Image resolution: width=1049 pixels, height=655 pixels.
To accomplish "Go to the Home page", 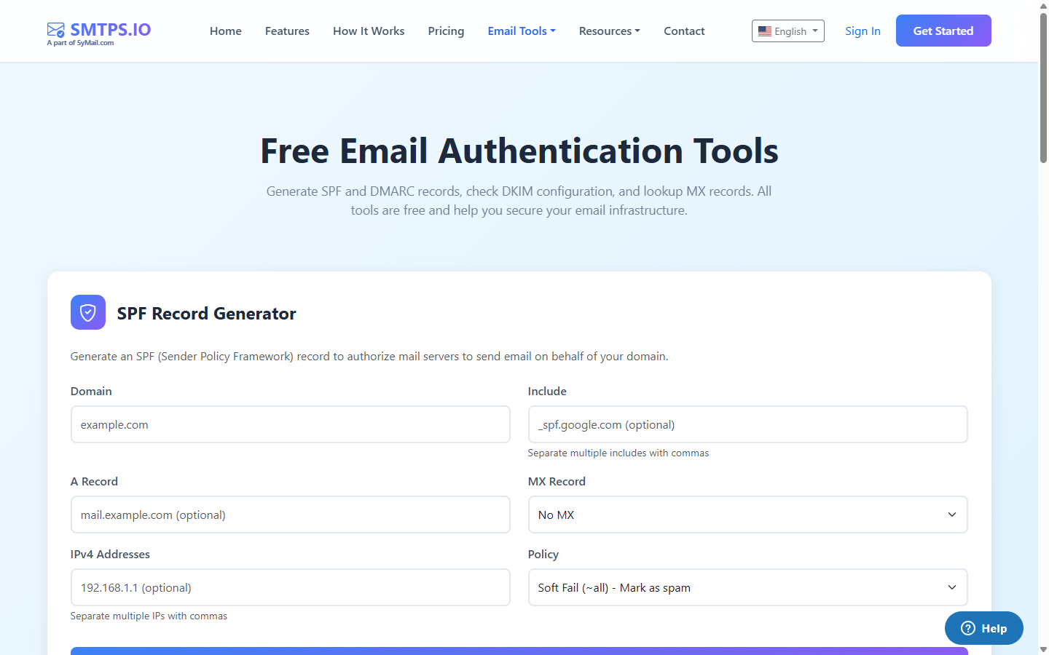I will click(226, 31).
